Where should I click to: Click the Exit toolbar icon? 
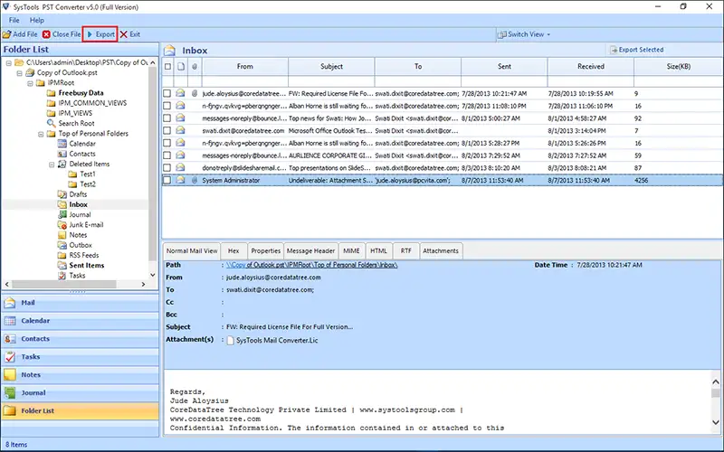124,34
